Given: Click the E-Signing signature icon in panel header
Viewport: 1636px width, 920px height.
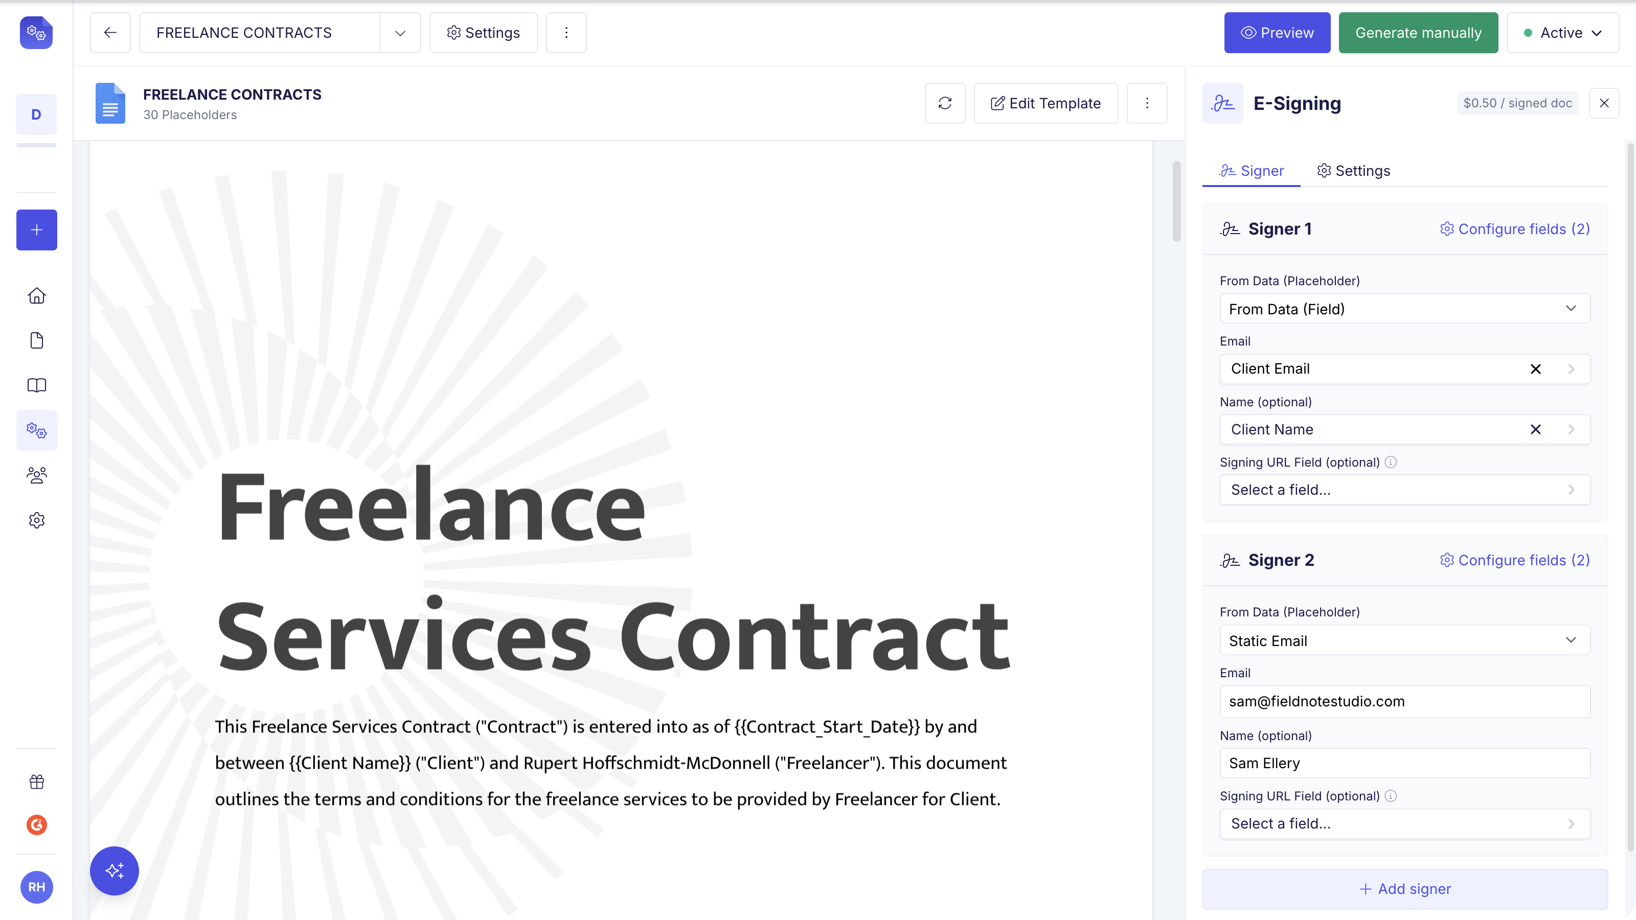Looking at the screenshot, I should 1222,103.
